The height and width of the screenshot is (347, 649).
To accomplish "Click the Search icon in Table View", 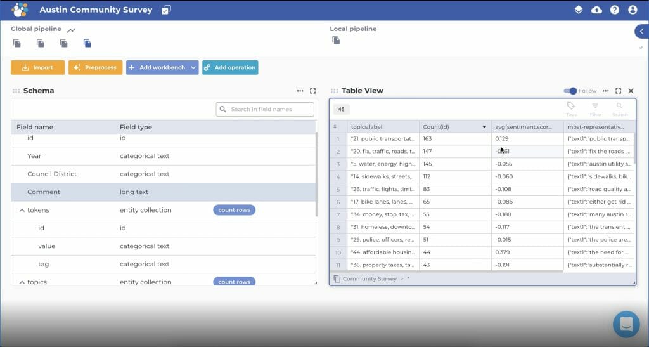I will (620, 109).
